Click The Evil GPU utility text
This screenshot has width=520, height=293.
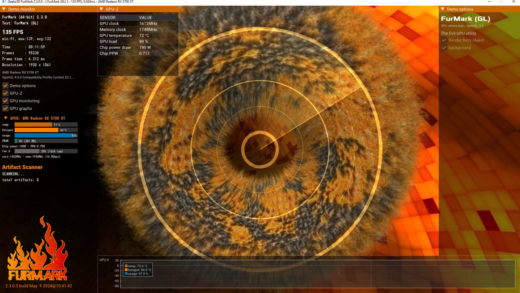[x=458, y=33]
